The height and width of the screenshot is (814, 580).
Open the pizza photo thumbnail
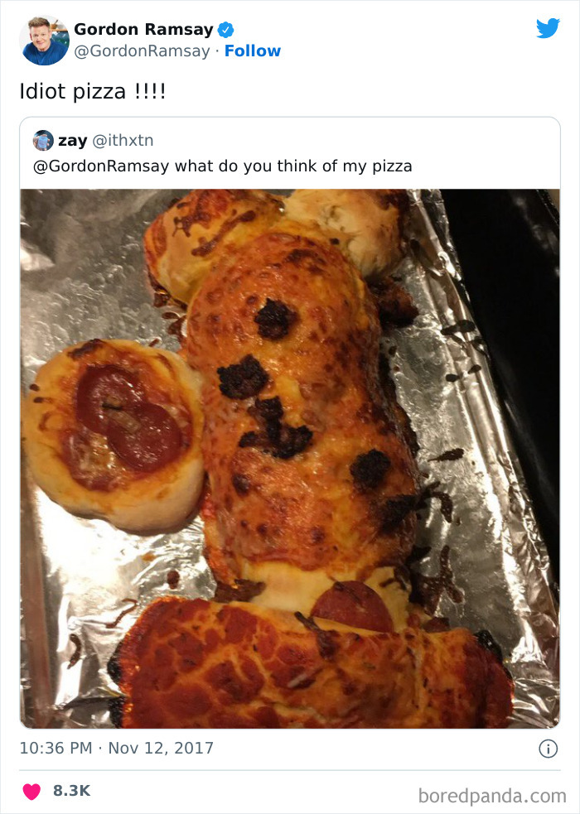pos(290,455)
